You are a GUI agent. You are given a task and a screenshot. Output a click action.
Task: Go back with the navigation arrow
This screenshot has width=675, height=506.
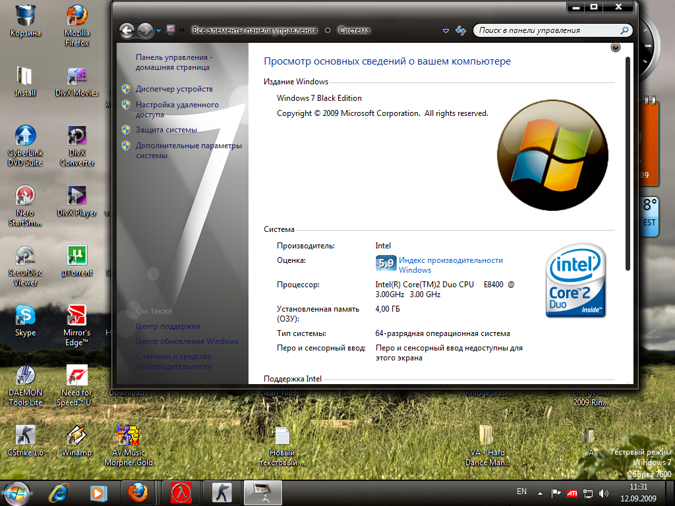pyautogui.click(x=127, y=30)
